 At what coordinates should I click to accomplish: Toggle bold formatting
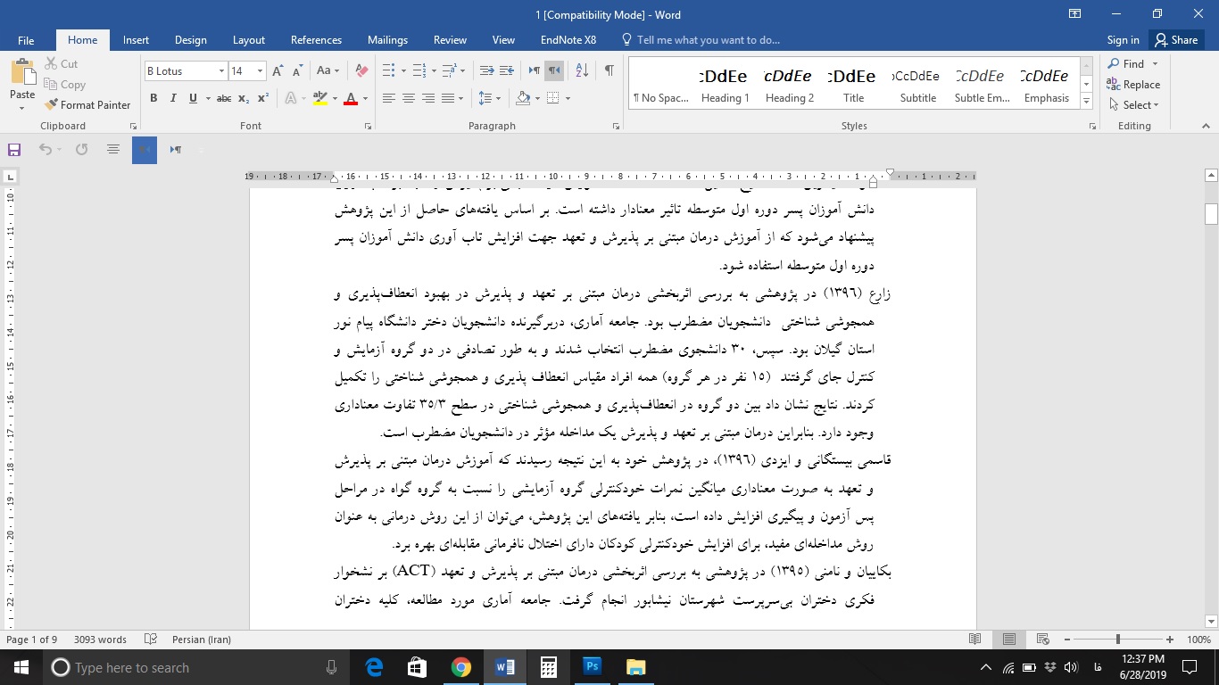153,98
